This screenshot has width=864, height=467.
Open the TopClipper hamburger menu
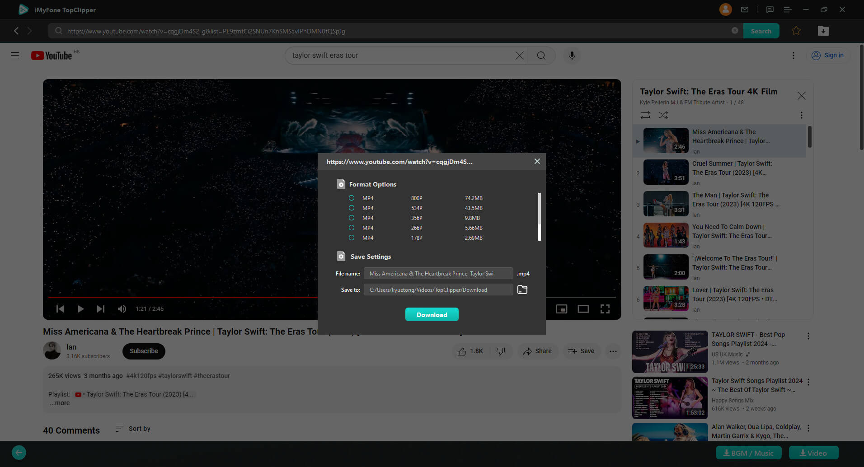click(x=788, y=9)
